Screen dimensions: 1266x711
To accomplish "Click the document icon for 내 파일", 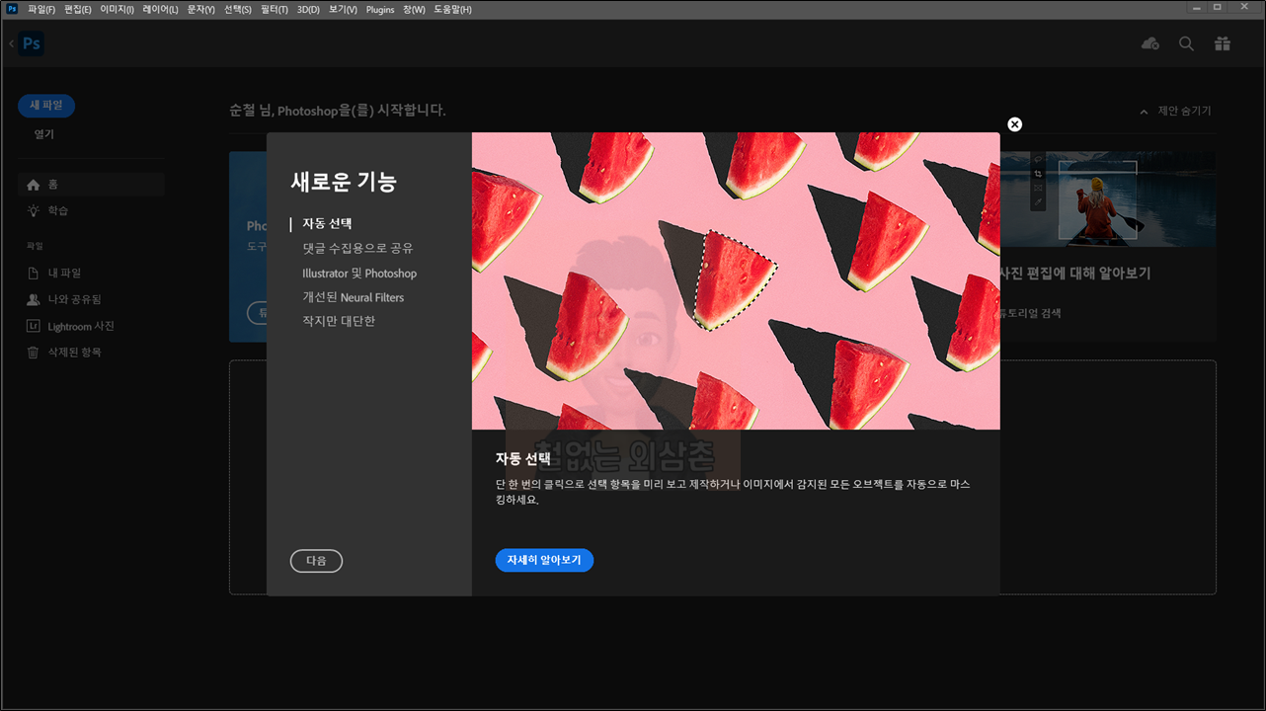I will click(x=34, y=273).
